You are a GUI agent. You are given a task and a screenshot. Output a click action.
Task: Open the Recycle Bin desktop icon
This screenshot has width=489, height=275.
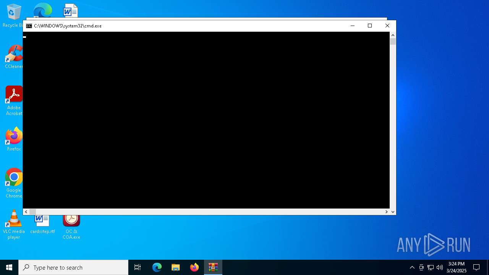[x=13, y=15]
